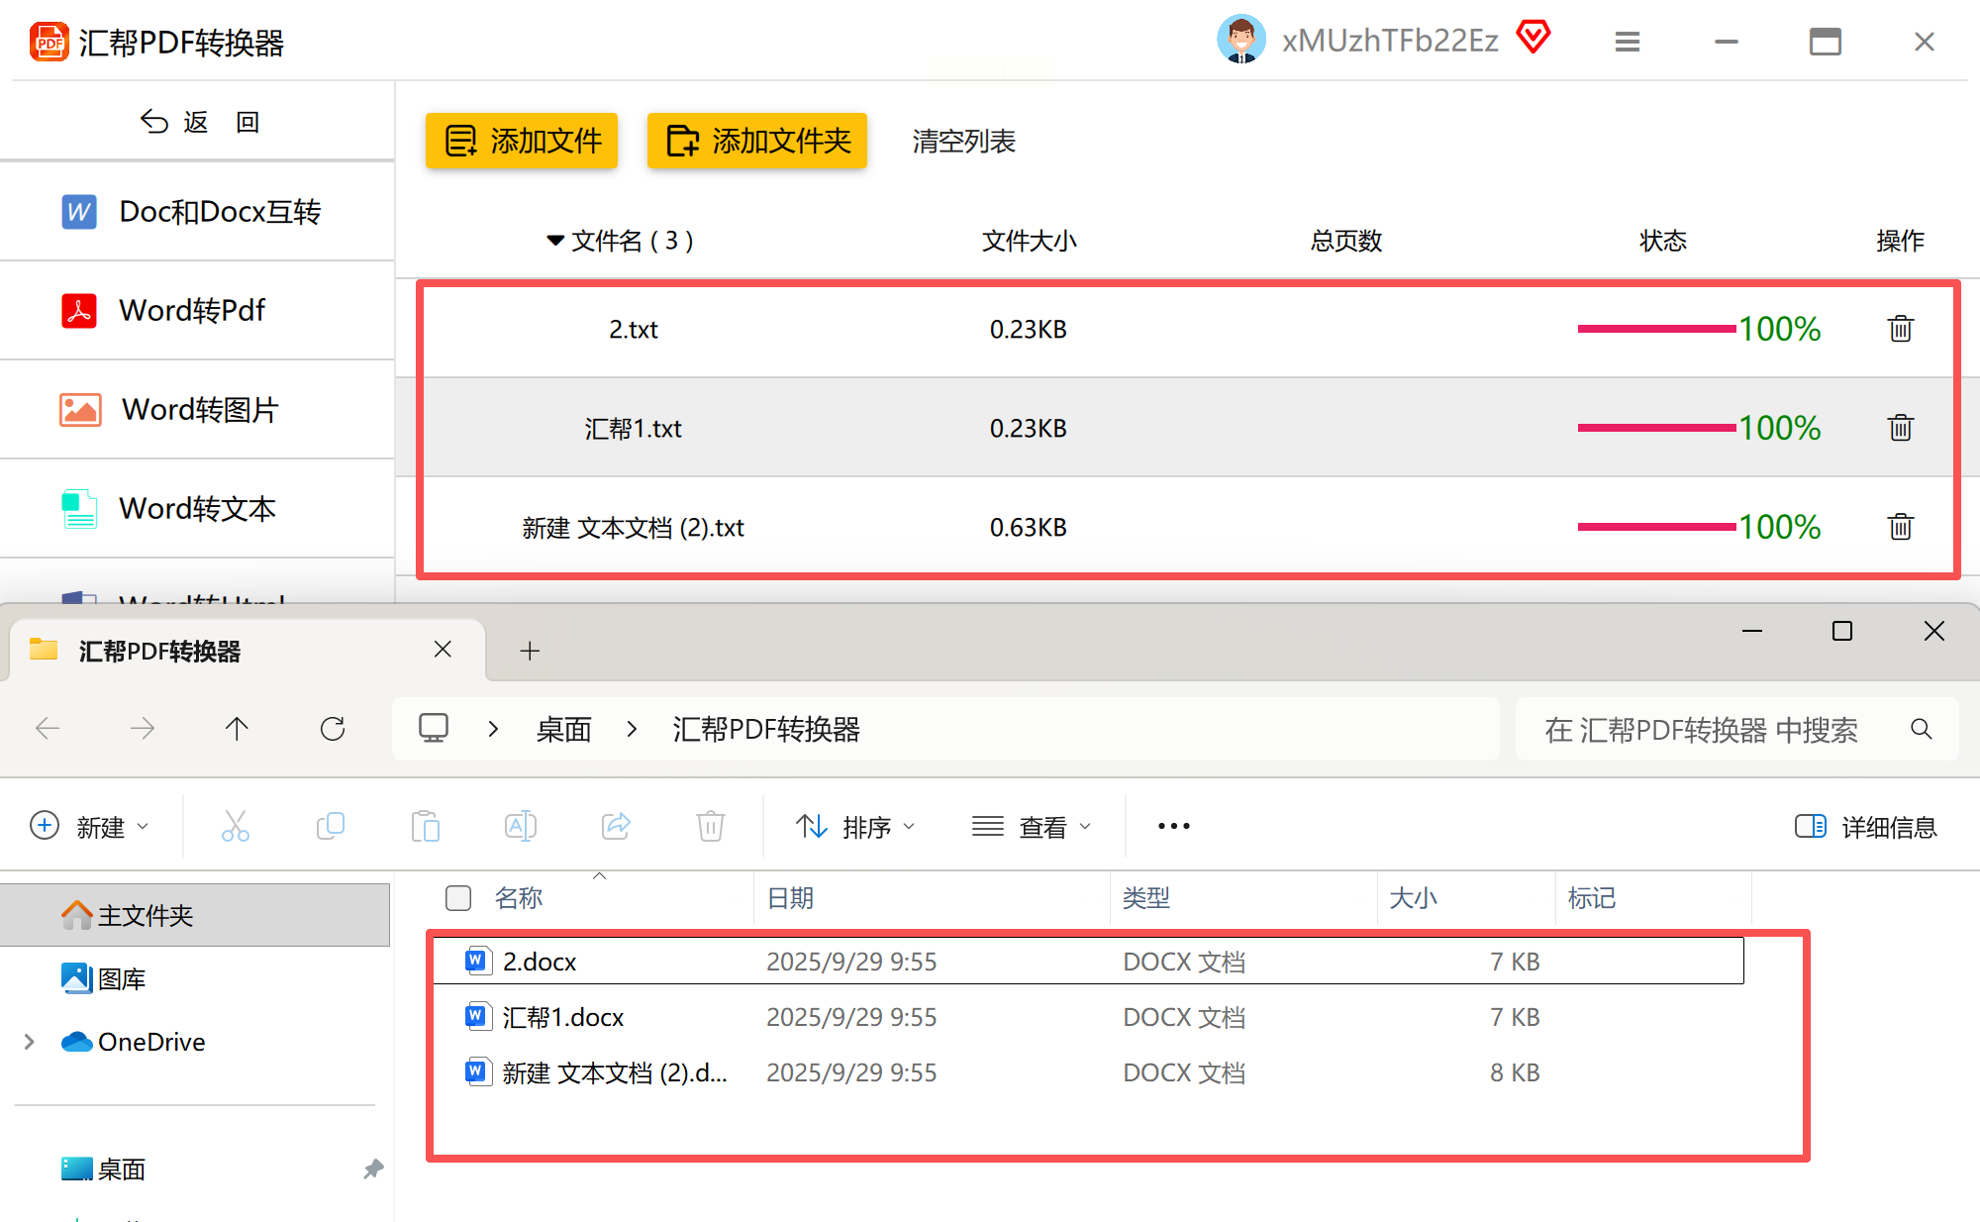
Task: Toggle the select-all checkbox beside 名称
Action: pyautogui.click(x=458, y=898)
